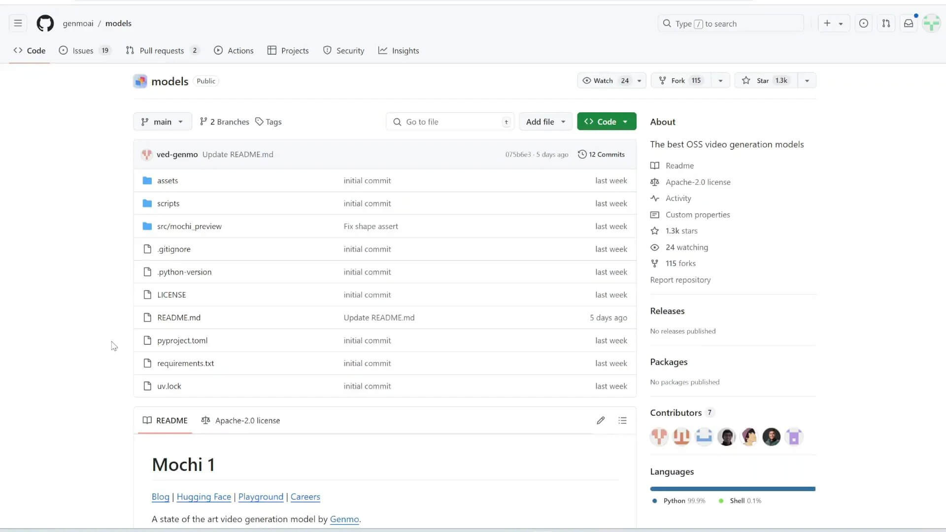
Task: Open the src/mochi_preview folder
Action: [x=189, y=226]
